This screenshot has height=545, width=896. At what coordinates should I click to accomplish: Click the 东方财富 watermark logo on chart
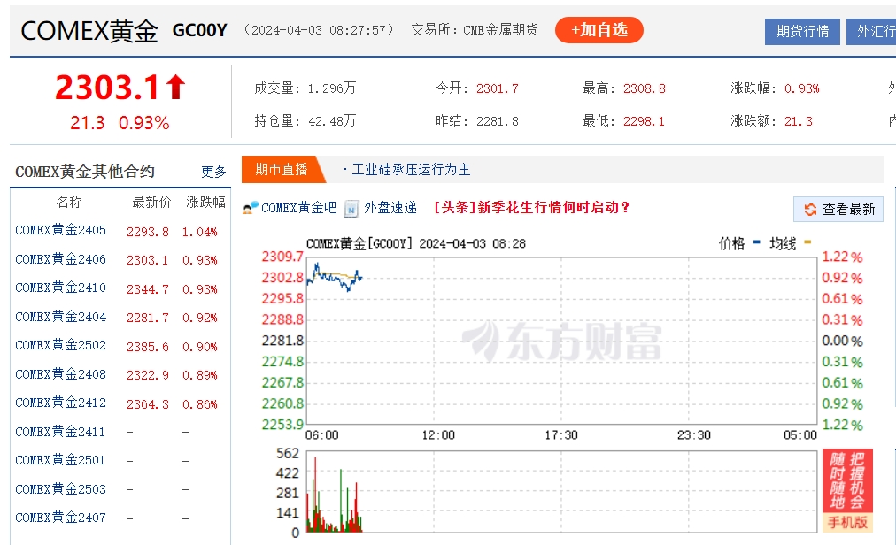(560, 342)
